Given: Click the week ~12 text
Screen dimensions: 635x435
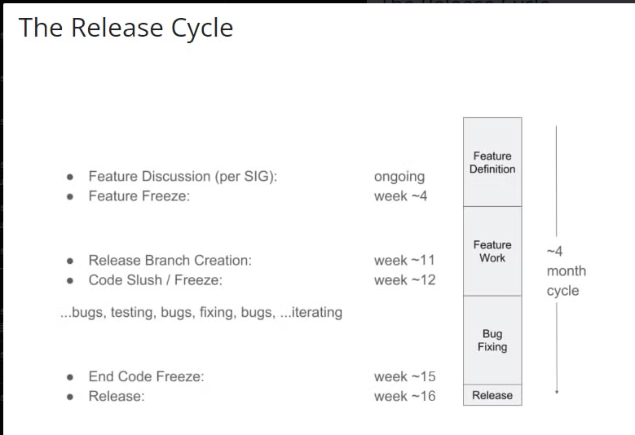Looking at the screenshot, I should 404,280.
